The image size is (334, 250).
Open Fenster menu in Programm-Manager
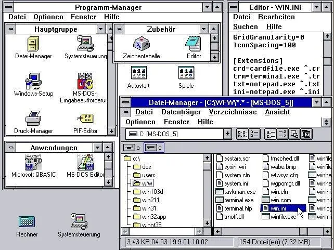pyautogui.click(x=83, y=17)
